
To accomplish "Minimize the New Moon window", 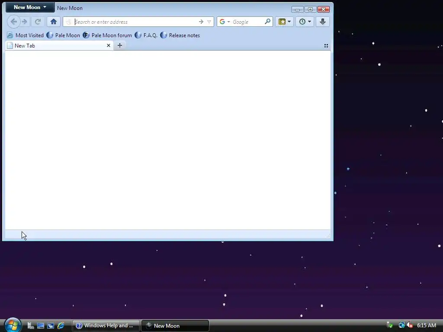I will (x=297, y=10).
